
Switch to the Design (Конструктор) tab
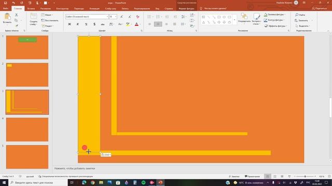pyautogui.click(x=62, y=9)
